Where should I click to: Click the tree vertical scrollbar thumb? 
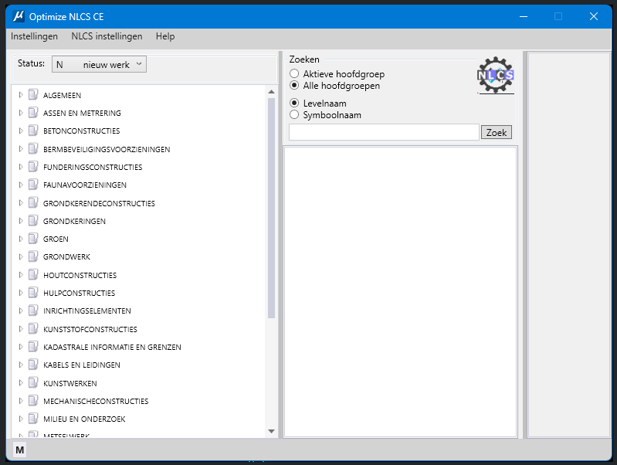(271, 208)
